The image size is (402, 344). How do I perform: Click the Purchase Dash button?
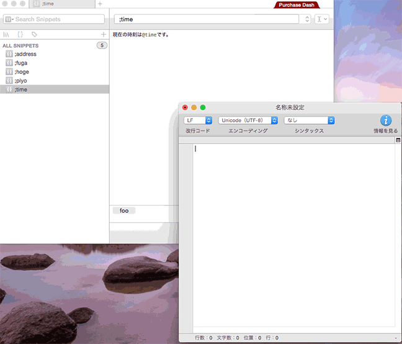pyautogui.click(x=297, y=5)
